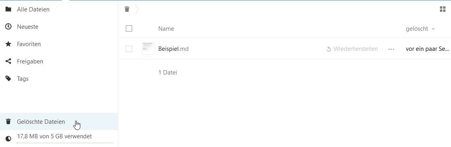The width and height of the screenshot is (451, 147).
Task: Check the box for Beispiel.md
Action: 129,49
